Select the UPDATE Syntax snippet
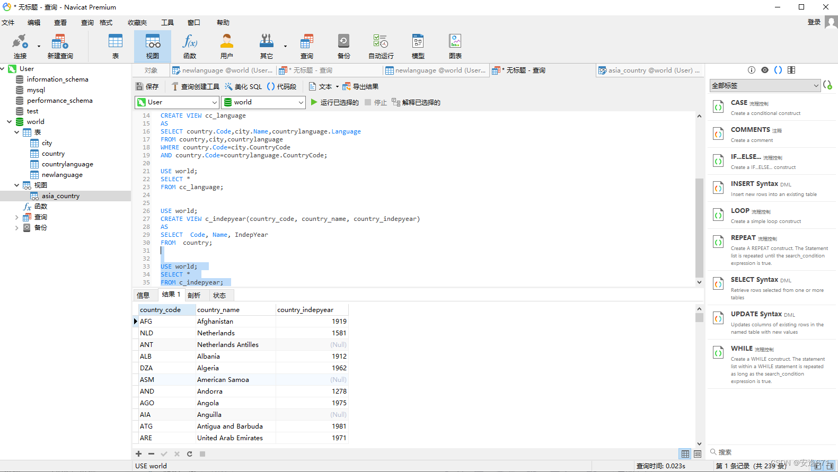The image size is (838, 472). 772,323
